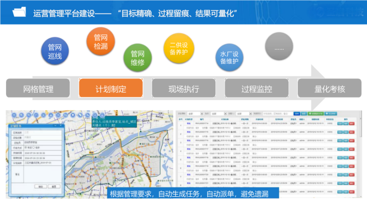Select the 车巡 radio option

[26, 148]
